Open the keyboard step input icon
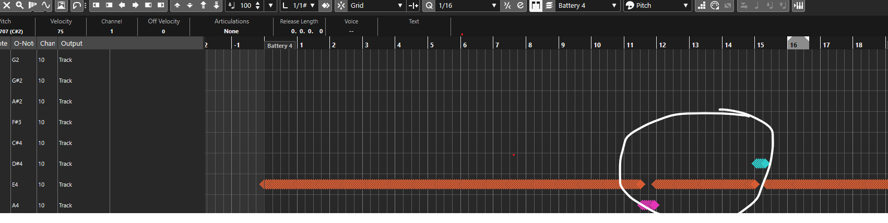 pos(798,5)
